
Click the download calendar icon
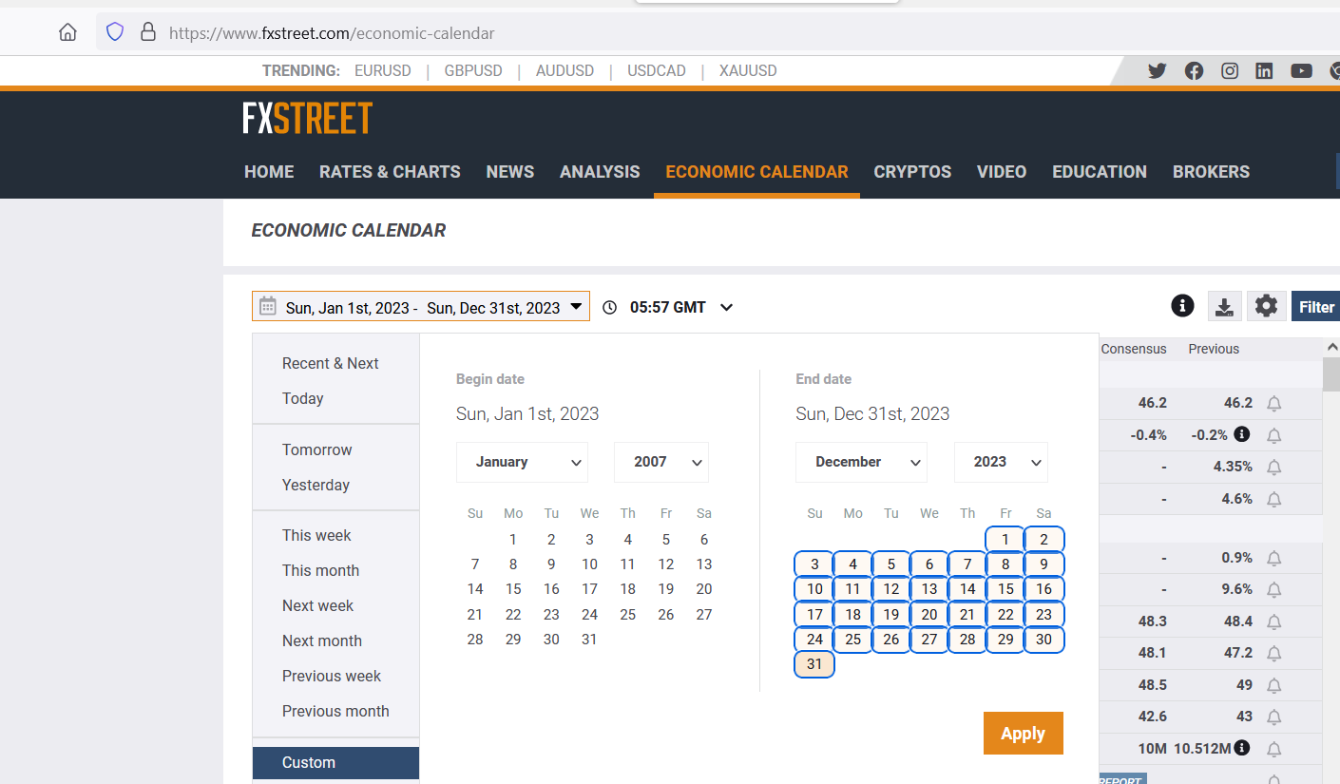pyautogui.click(x=1224, y=306)
